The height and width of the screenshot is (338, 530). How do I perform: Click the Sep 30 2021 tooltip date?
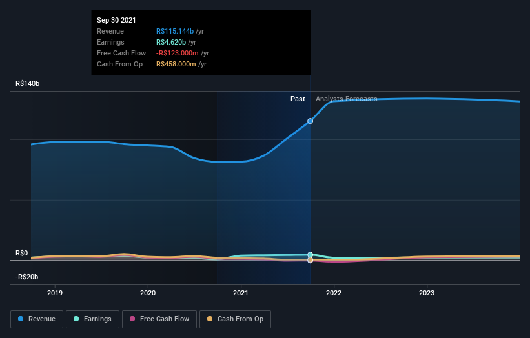click(116, 20)
